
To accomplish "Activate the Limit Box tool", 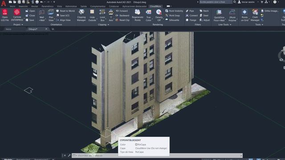I will (102, 16).
